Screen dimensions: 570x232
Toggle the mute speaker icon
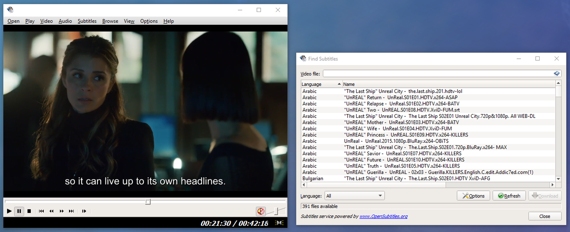[x=261, y=211]
